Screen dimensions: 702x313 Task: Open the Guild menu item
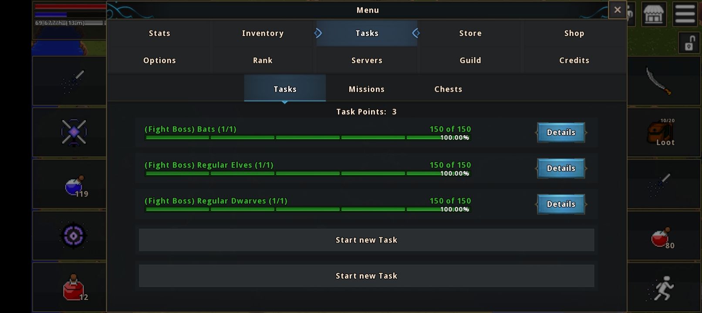[470, 60]
